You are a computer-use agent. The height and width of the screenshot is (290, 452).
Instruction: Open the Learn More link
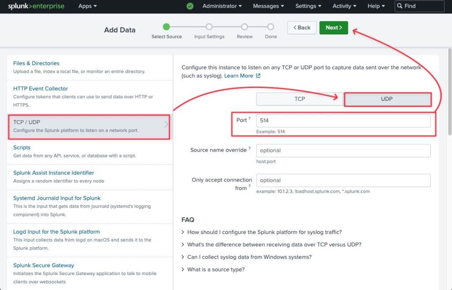click(239, 76)
